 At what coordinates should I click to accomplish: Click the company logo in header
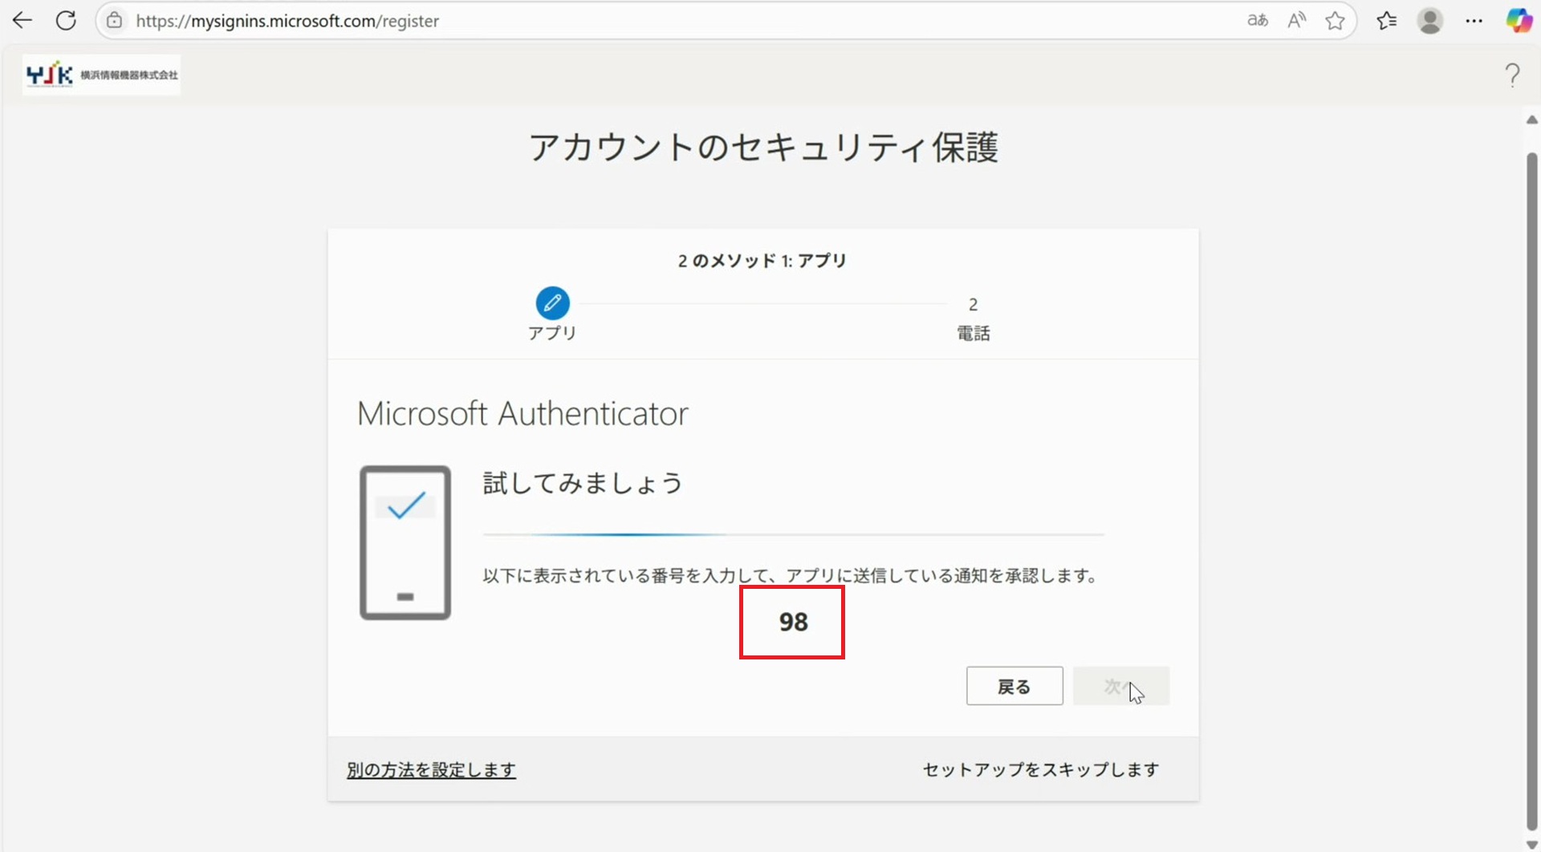pyautogui.click(x=101, y=75)
